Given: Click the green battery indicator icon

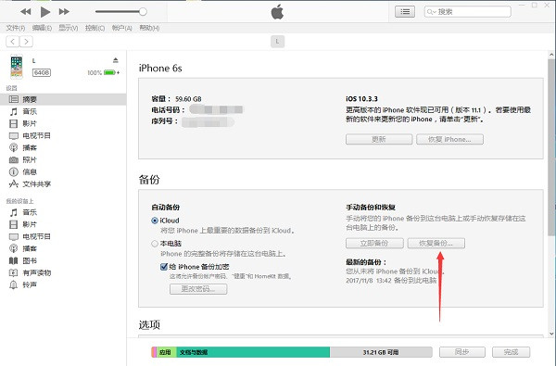Looking at the screenshot, I should 109,72.
